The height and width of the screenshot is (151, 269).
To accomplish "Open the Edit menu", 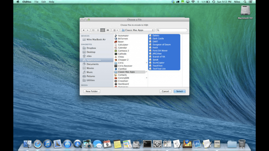I will pyautogui.click(x=44, y=2).
